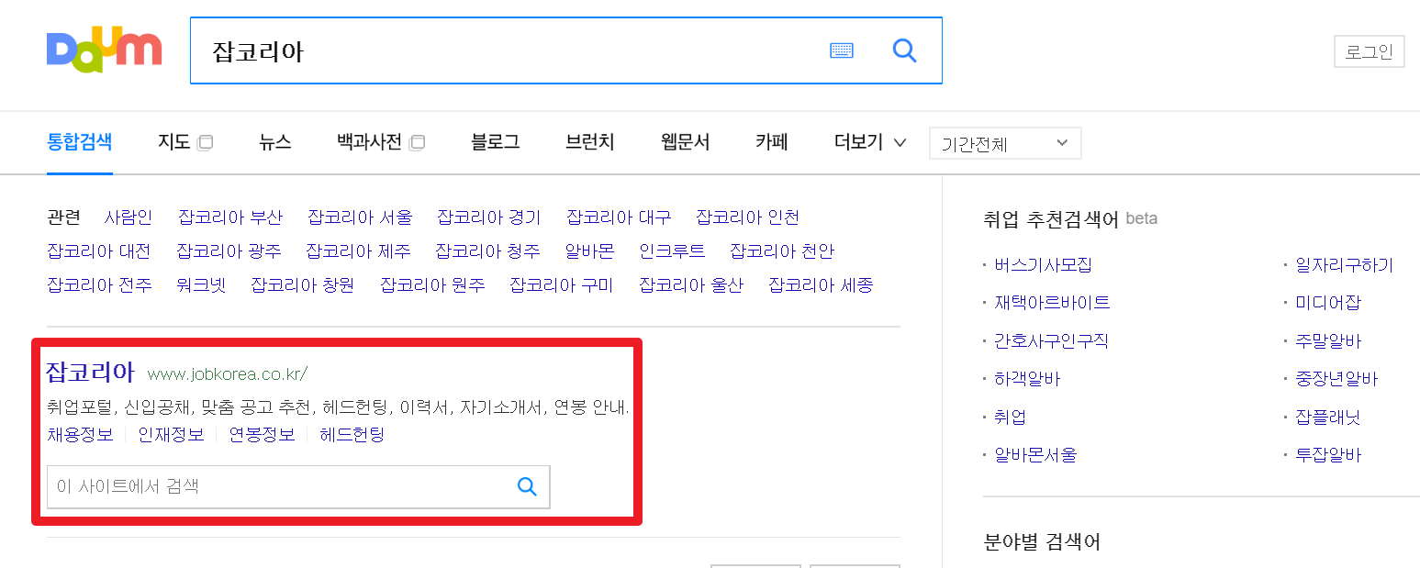This screenshot has width=1420, height=568.
Task: Click the main search magnifier icon
Action: [x=905, y=50]
